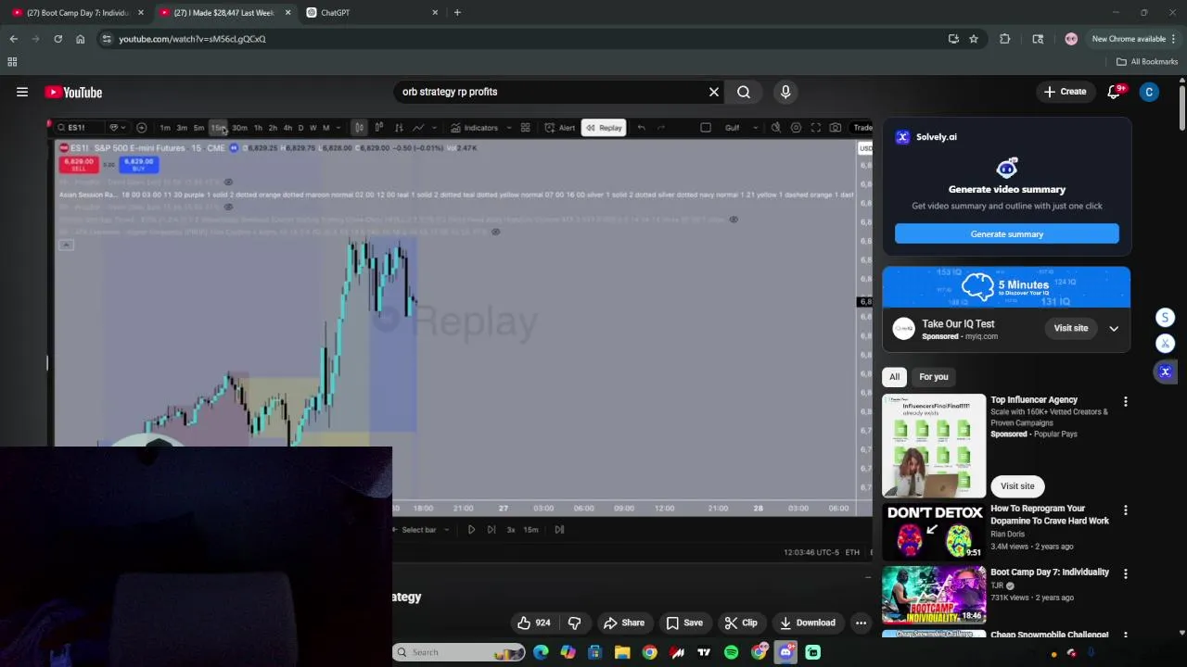
Task: Toggle eye icon on the last indicator row
Action: [x=495, y=232]
